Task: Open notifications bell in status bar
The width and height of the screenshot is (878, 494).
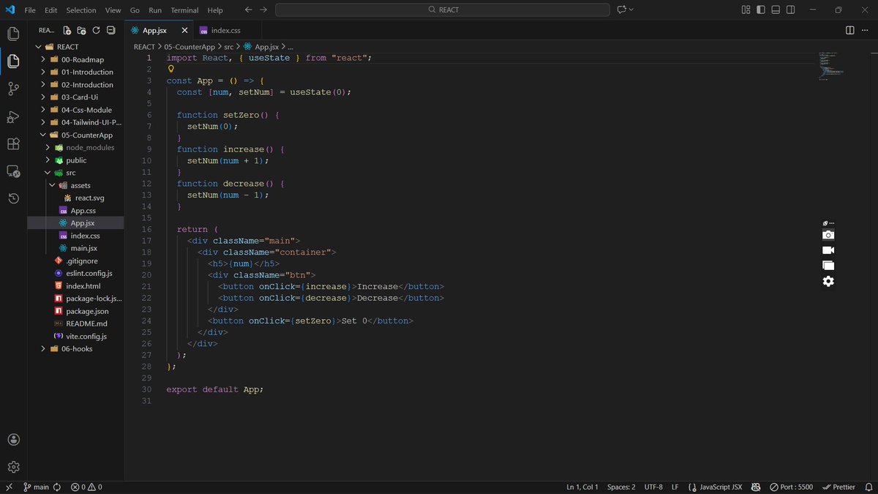Action: tap(868, 487)
